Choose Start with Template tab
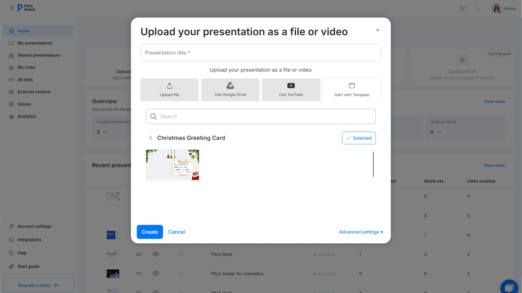 (x=352, y=90)
